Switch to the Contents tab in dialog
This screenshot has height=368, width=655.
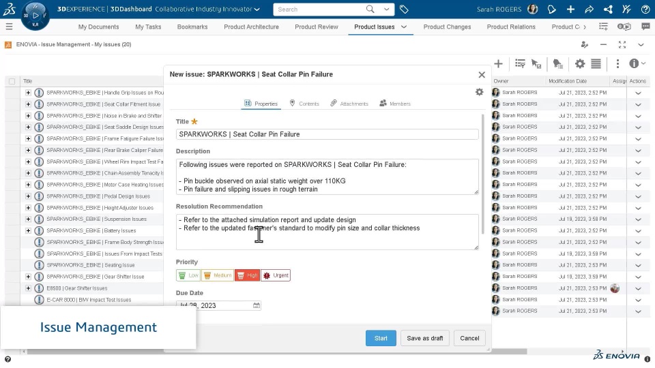[x=304, y=104]
